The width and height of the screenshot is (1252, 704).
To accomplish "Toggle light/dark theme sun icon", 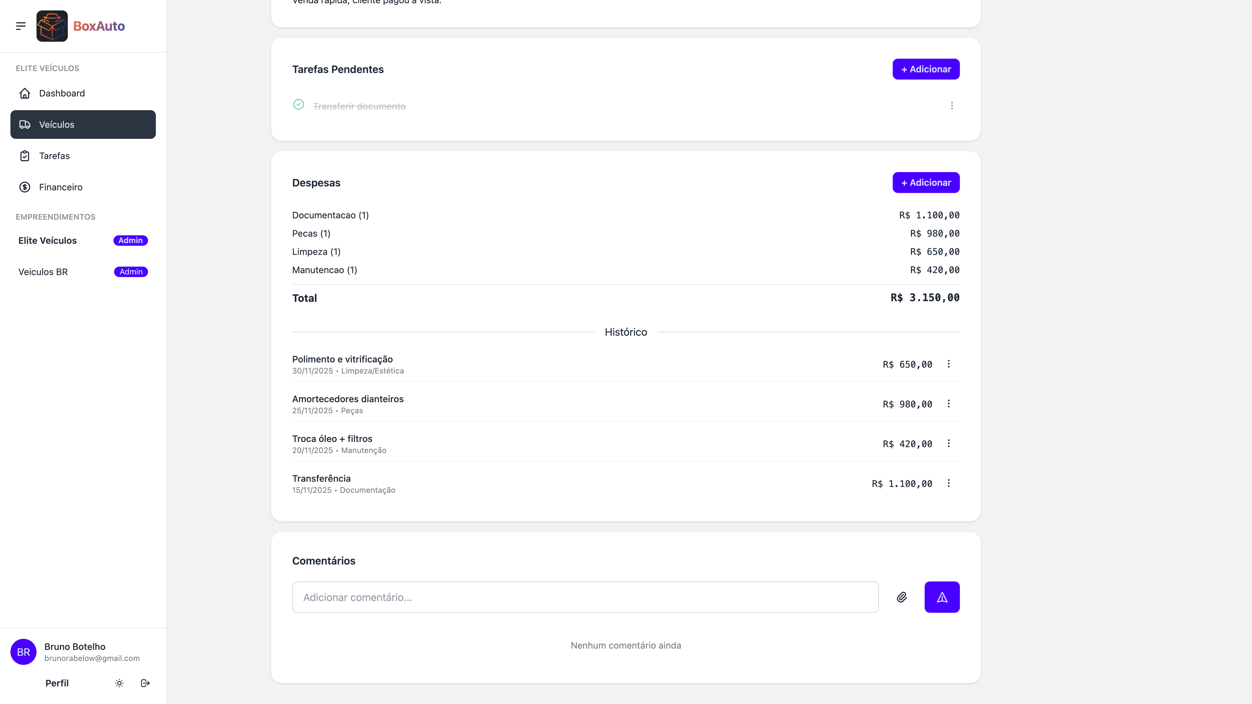I will coord(119,683).
